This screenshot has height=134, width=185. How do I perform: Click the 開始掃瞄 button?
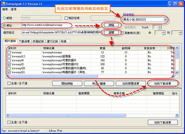pyautogui.click(x=67, y=84)
